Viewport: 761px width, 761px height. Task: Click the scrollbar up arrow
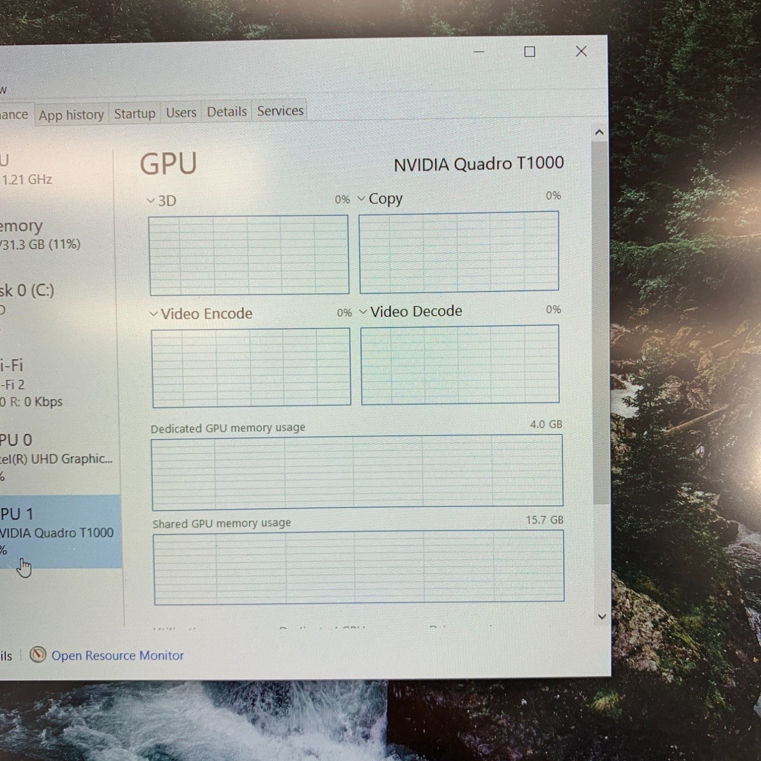tap(599, 132)
